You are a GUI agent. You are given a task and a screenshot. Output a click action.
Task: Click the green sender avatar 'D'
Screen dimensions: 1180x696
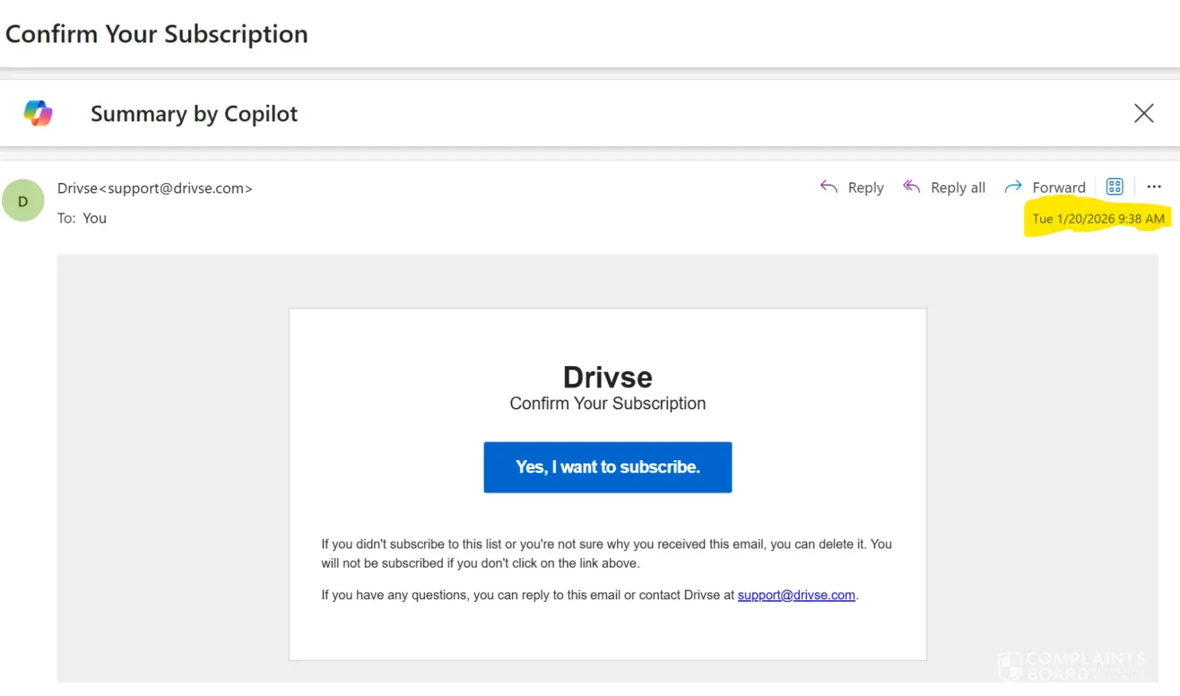click(x=23, y=201)
